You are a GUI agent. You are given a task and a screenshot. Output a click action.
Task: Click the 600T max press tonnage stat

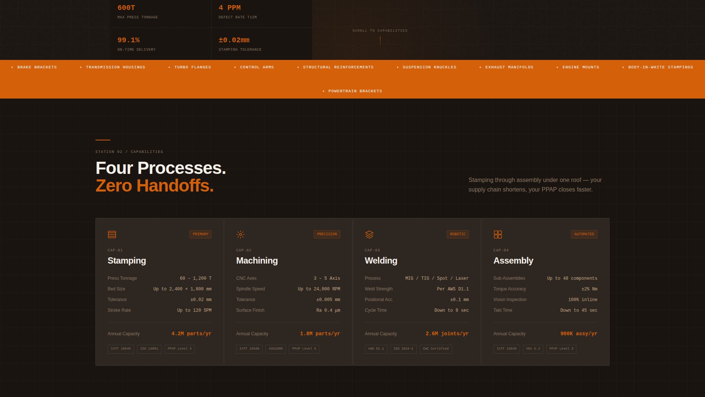pos(160,12)
